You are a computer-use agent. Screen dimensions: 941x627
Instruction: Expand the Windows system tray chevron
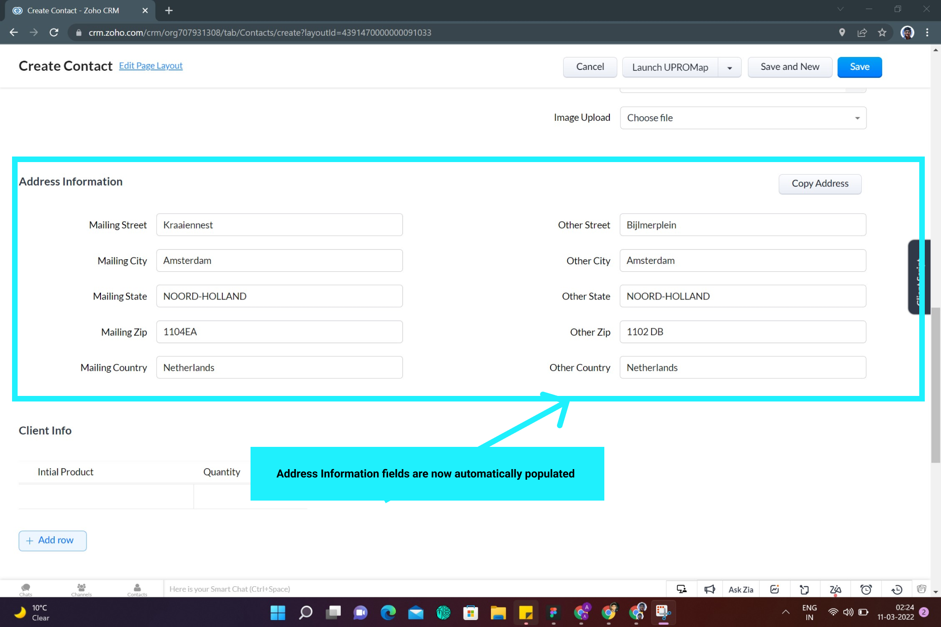785,612
